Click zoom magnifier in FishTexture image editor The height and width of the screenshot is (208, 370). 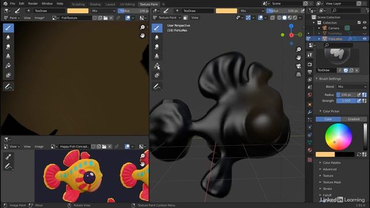pyautogui.click(x=142, y=27)
